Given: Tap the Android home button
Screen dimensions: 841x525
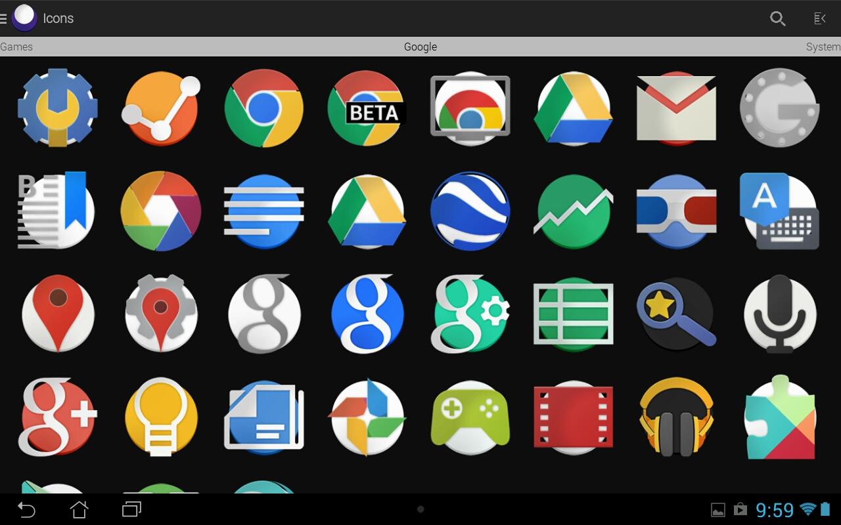Looking at the screenshot, I should click(79, 509).
